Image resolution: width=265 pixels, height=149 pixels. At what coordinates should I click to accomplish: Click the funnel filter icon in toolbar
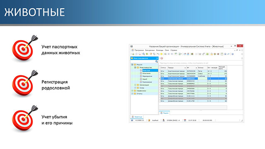click(151, 54)
